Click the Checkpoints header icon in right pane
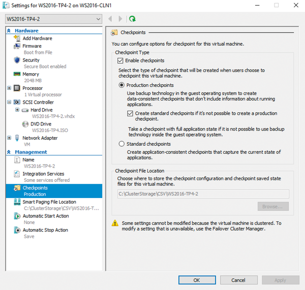Screen dimensions: 305x290 pyautogui.click(x=114, y=33)
